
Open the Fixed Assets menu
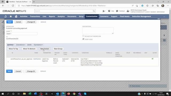[x=125, y=17]
